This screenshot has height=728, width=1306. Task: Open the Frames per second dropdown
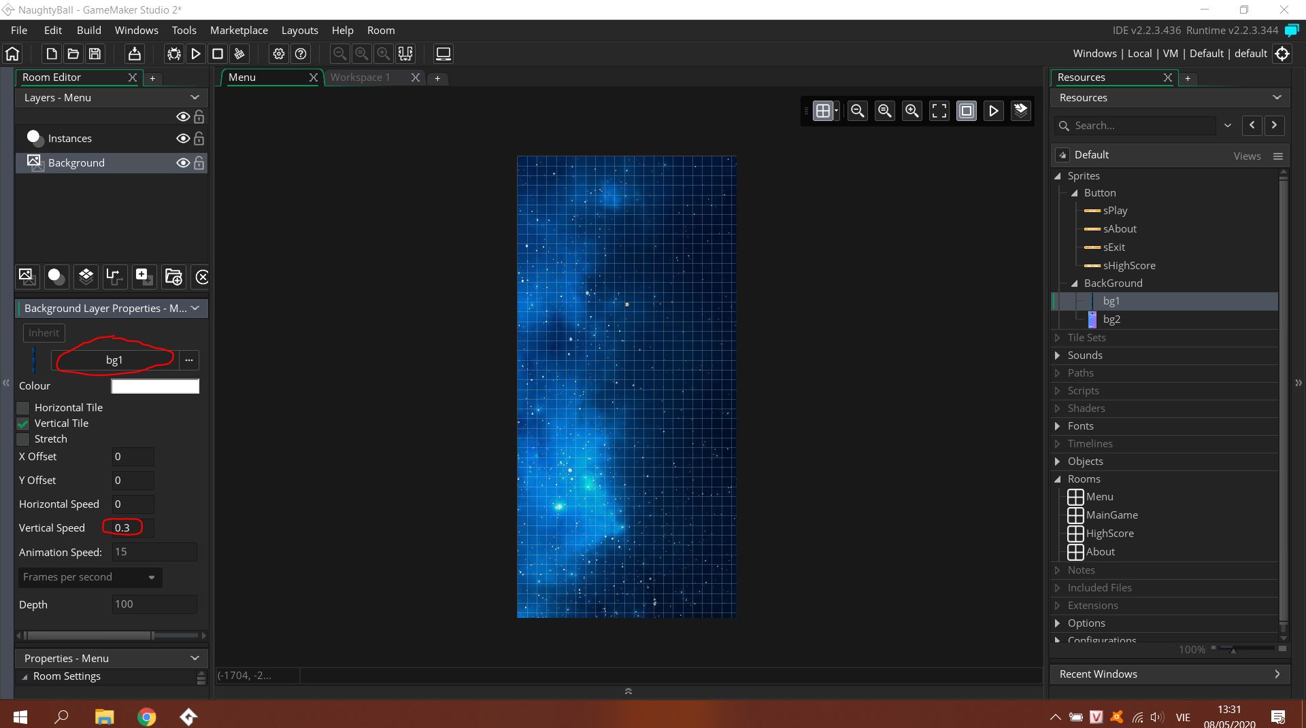click(90, 577)
